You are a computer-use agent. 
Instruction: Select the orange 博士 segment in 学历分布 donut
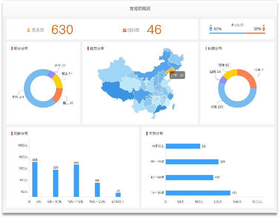(57, 95)
